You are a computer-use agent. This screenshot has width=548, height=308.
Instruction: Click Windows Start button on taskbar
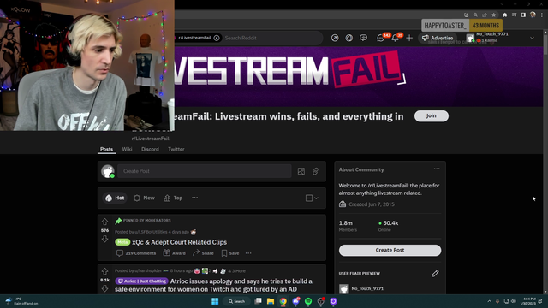pyautogui.click(x=215, y=301)
